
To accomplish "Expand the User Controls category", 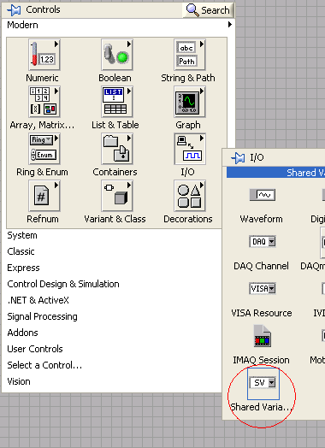I will 35,349.
